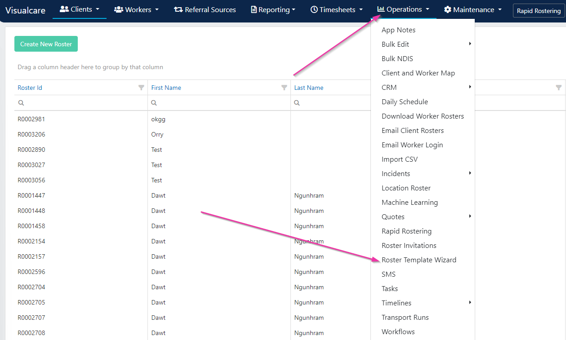This screenshot has width=566, height=340.
Task: Click roster id R0002596
Action: (31, 272)
